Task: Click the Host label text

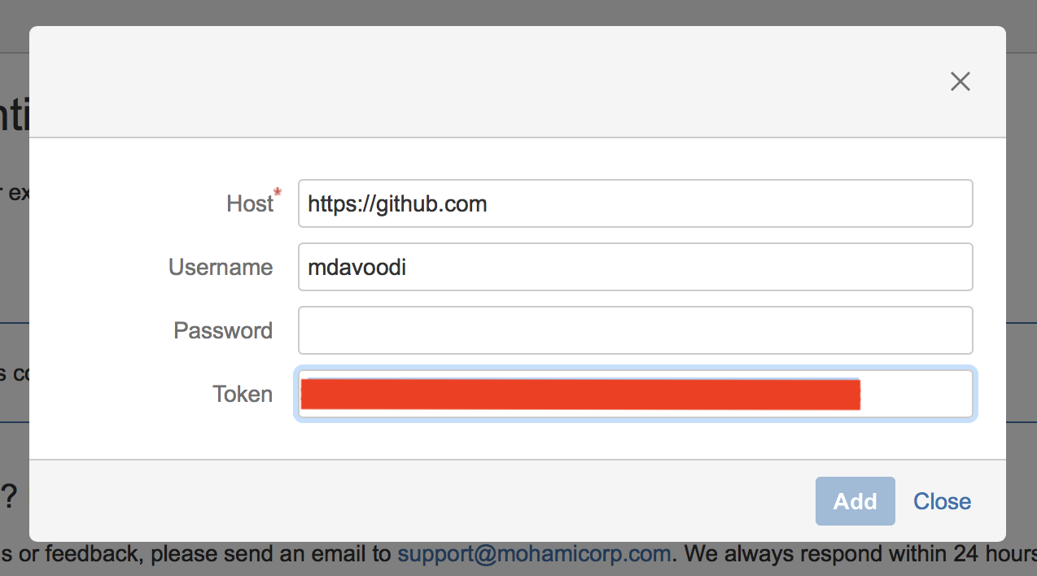Action: coord(250,203)
